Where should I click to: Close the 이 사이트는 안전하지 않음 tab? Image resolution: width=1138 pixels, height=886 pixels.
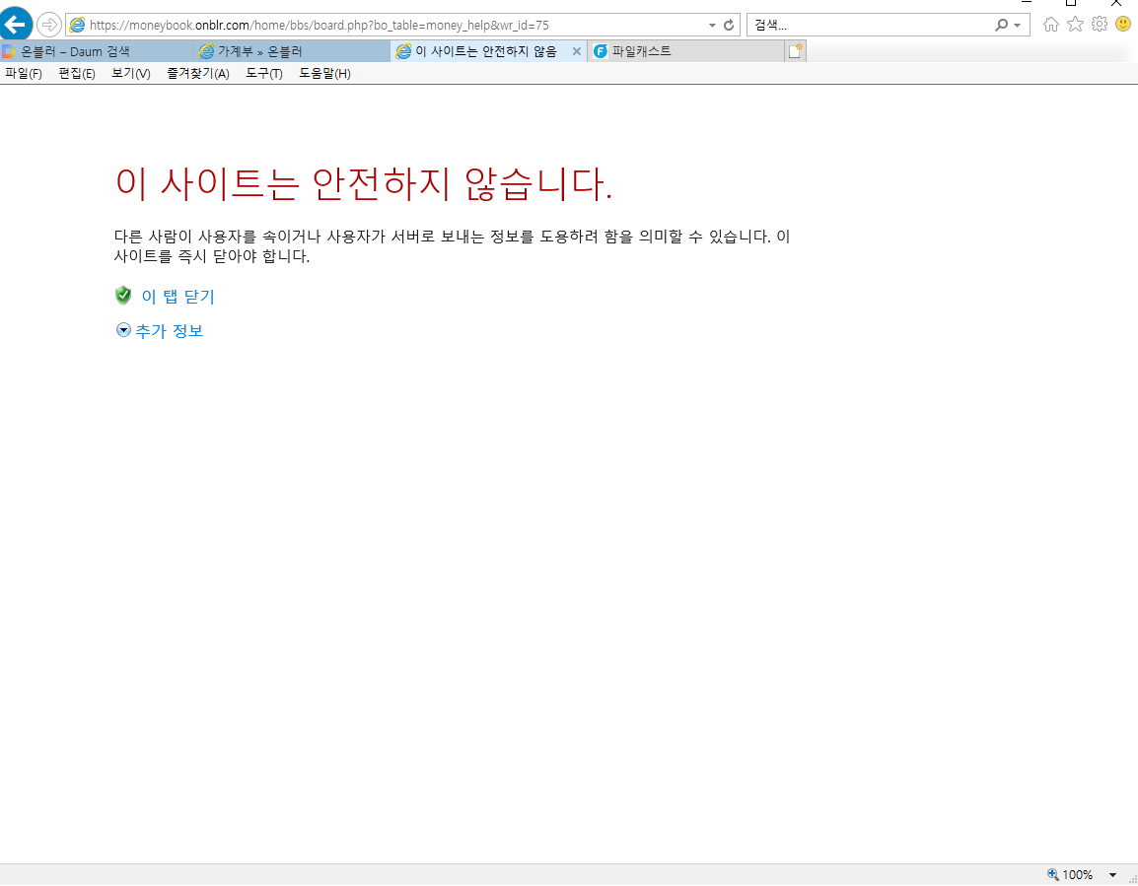(577, 51)
